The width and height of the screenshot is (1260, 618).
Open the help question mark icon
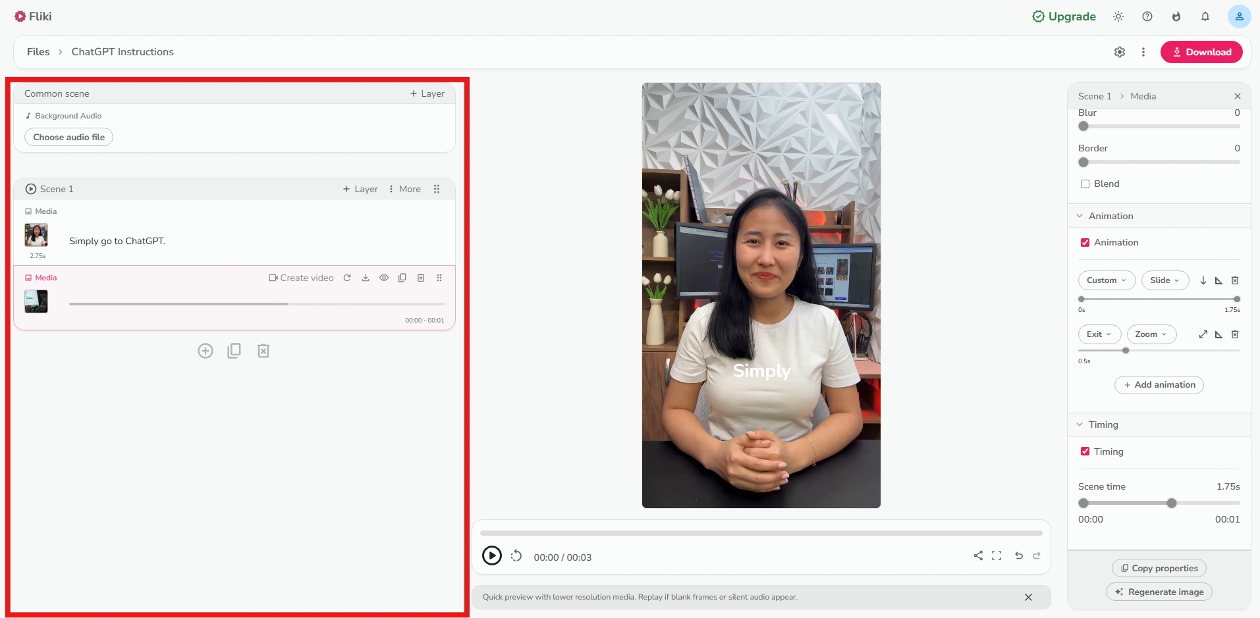tap(1147, 16)
